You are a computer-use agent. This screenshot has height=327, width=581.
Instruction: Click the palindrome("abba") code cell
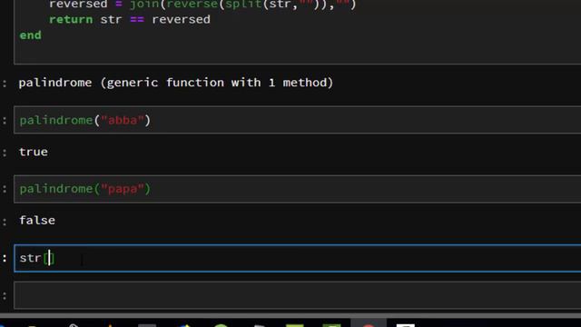(x=298, y=120)
